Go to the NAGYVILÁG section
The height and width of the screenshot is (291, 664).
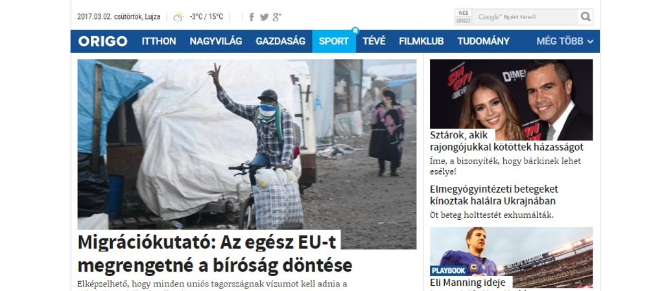click(x=216, y=41)
